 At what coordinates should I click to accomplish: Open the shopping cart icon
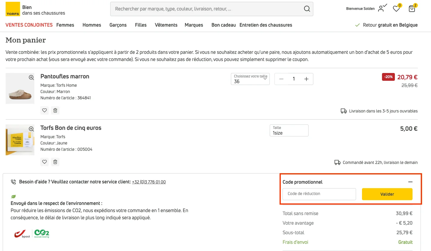click(x=412, y=9)
